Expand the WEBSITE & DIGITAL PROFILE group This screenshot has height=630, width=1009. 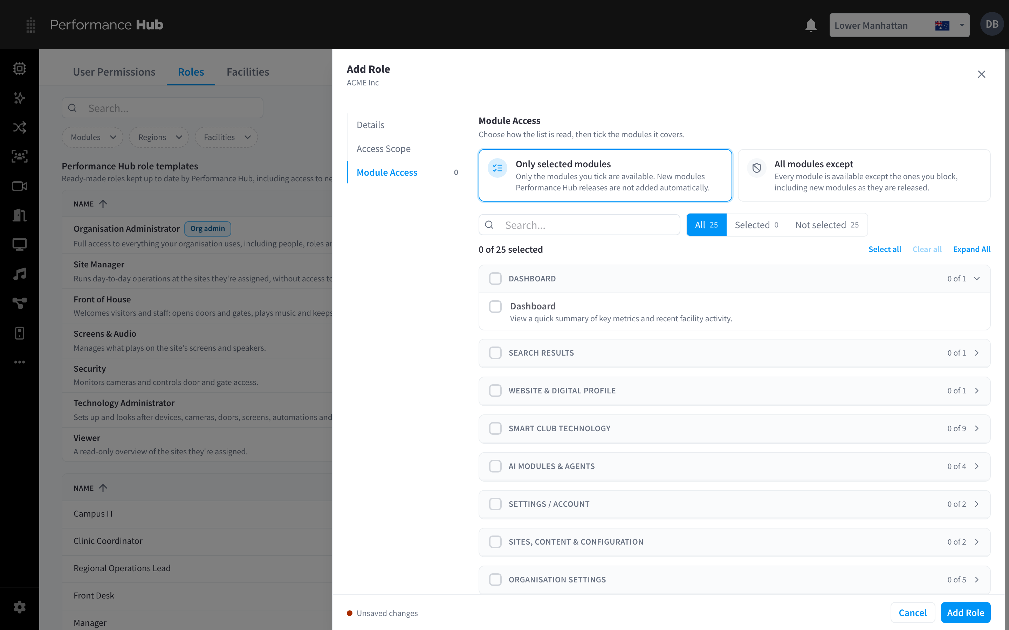[734, 391]
